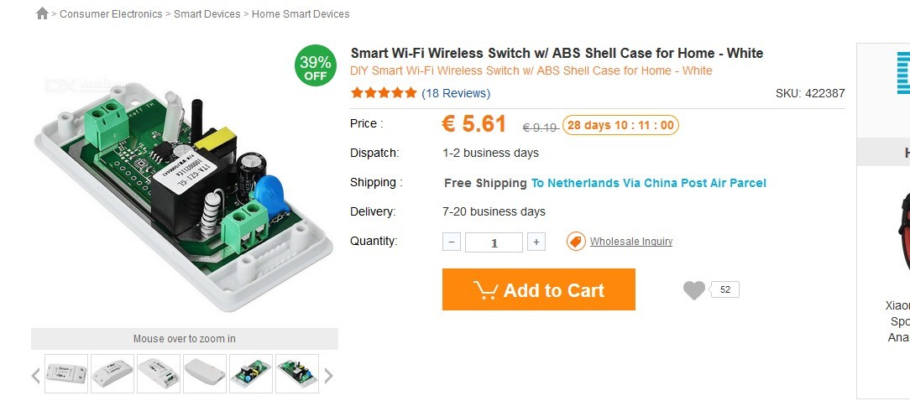Select last thumbnail of circuit board

click(x=297, y=373)
